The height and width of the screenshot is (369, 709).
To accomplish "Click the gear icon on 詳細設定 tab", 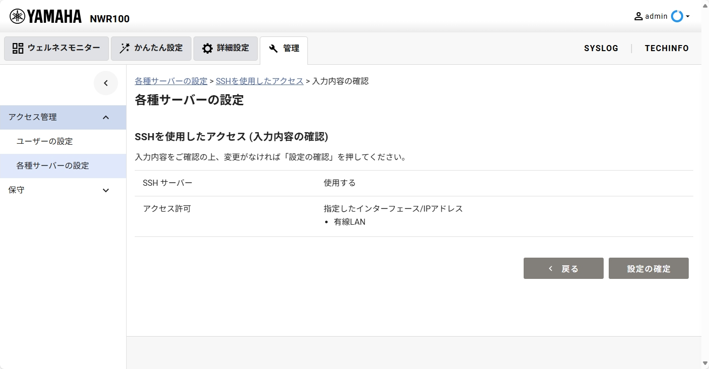I will click(207, 48).
